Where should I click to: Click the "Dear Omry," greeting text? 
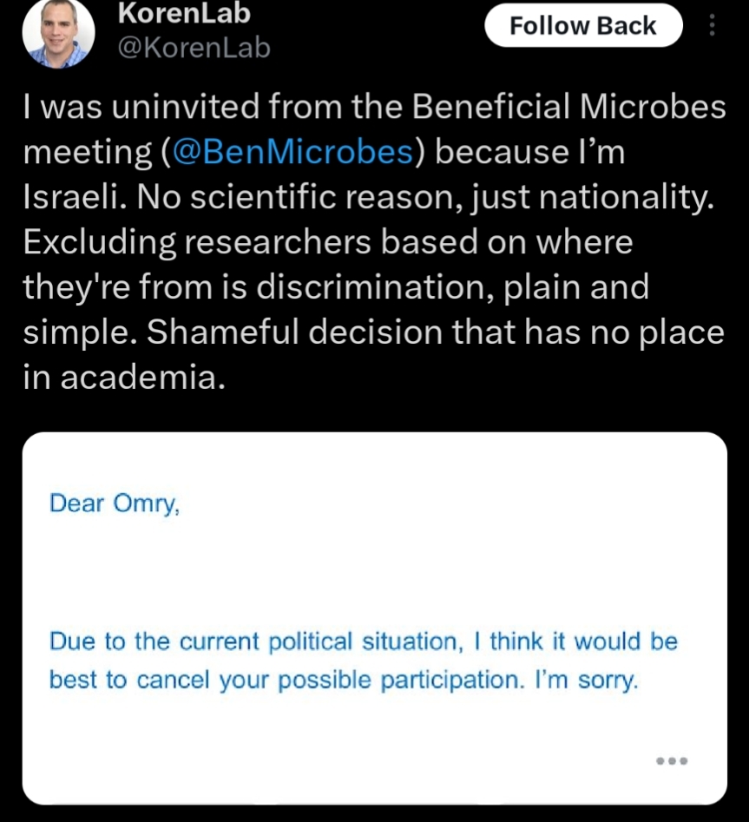pyautogui.click(x=115, y=503)
